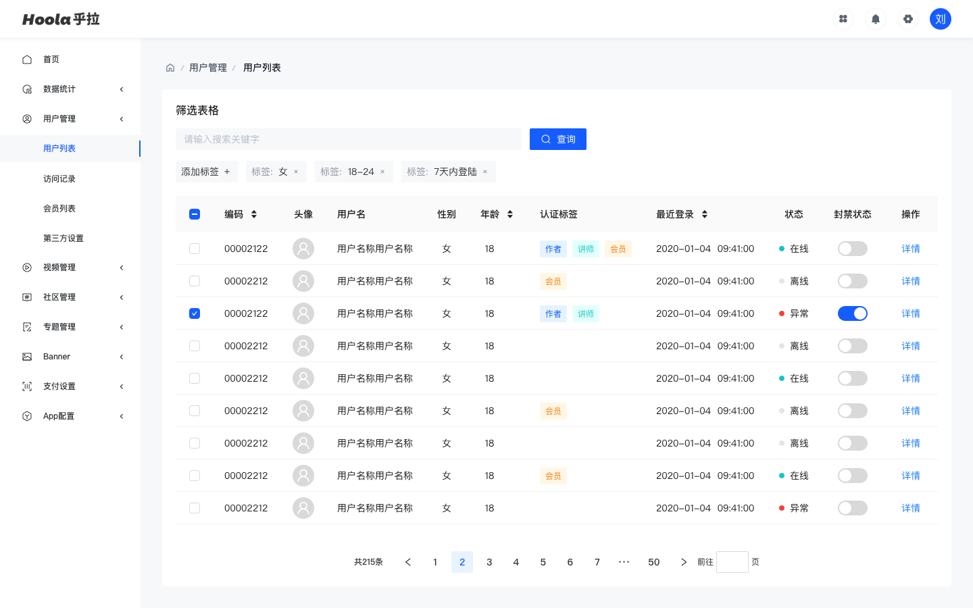Click the App配置 hexagon icon
This screenshot has width=973, height=608.
[27, 416]
